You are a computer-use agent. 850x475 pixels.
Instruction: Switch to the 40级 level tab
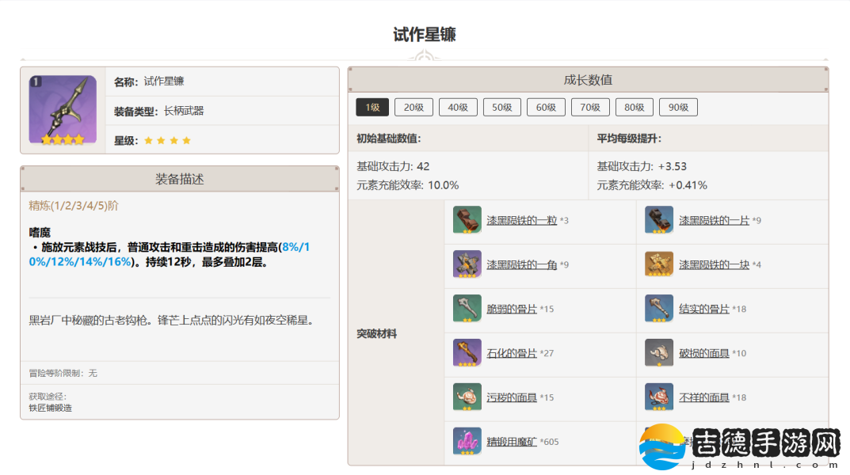pos(458,108)
